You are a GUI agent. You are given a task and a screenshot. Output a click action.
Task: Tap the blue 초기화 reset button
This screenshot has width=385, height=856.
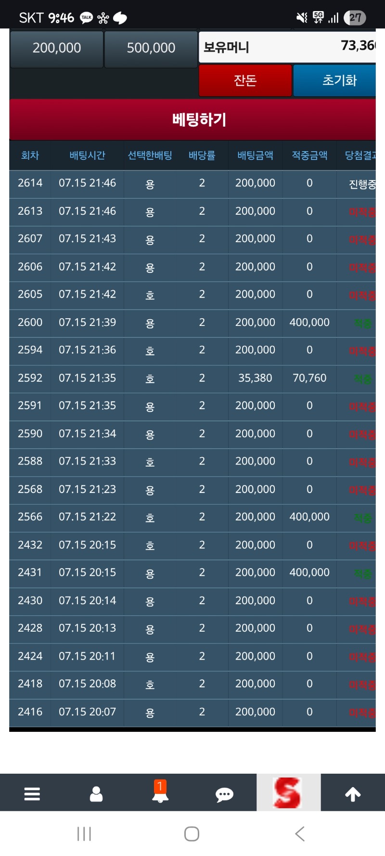tap(334, 80)
